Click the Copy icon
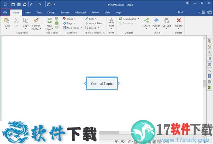 (x=26, y=21)
